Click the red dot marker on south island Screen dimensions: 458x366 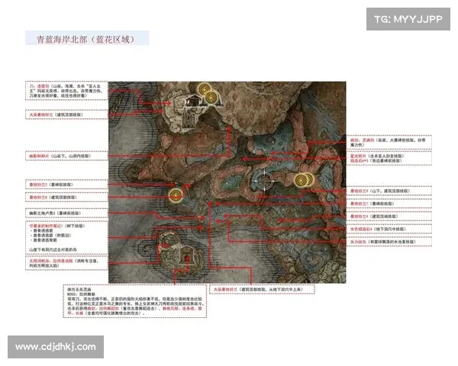(x=165, y=246)
